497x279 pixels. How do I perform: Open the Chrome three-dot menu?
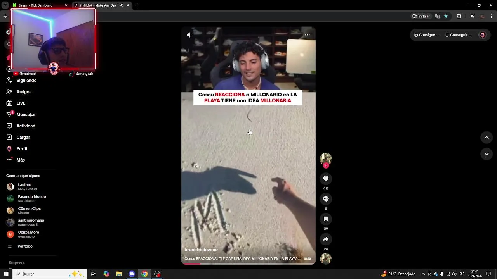[492, 16]
